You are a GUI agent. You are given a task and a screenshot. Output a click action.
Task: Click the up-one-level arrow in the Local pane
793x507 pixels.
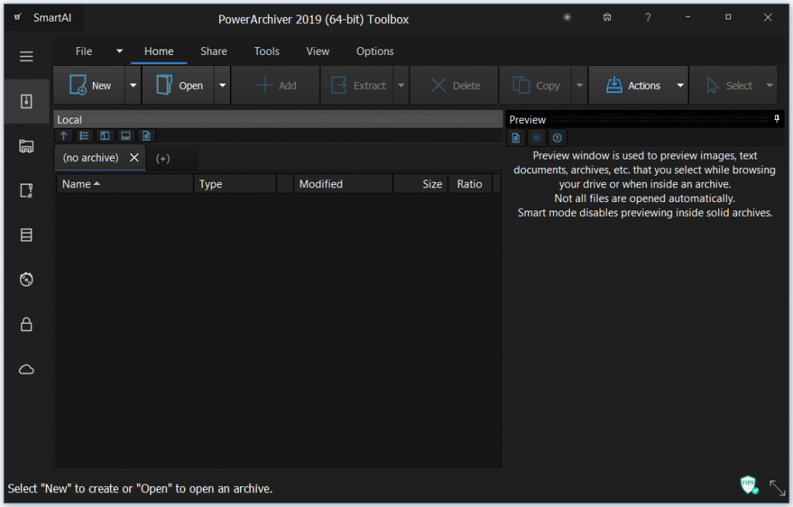[x=64, y=135]
